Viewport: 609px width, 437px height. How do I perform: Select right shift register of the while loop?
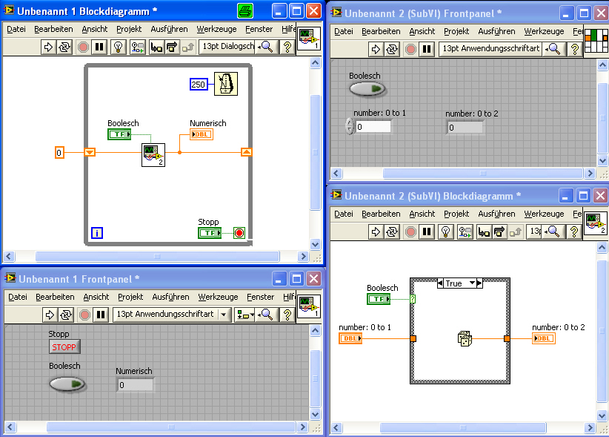246,152
